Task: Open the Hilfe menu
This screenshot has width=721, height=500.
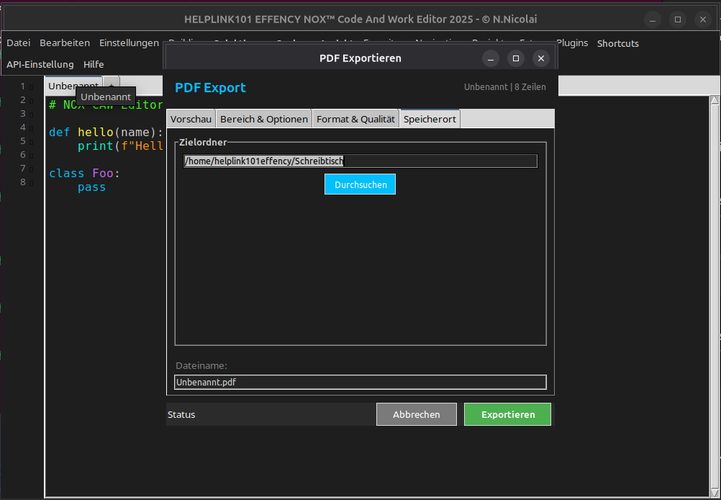Action: 94,64
